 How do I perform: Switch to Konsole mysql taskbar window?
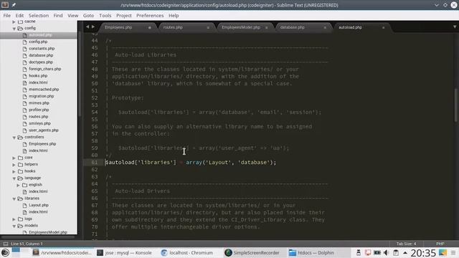click(124, 252)
